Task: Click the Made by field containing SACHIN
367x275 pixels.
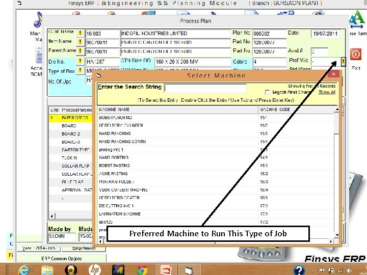Action: coord(62,236)
